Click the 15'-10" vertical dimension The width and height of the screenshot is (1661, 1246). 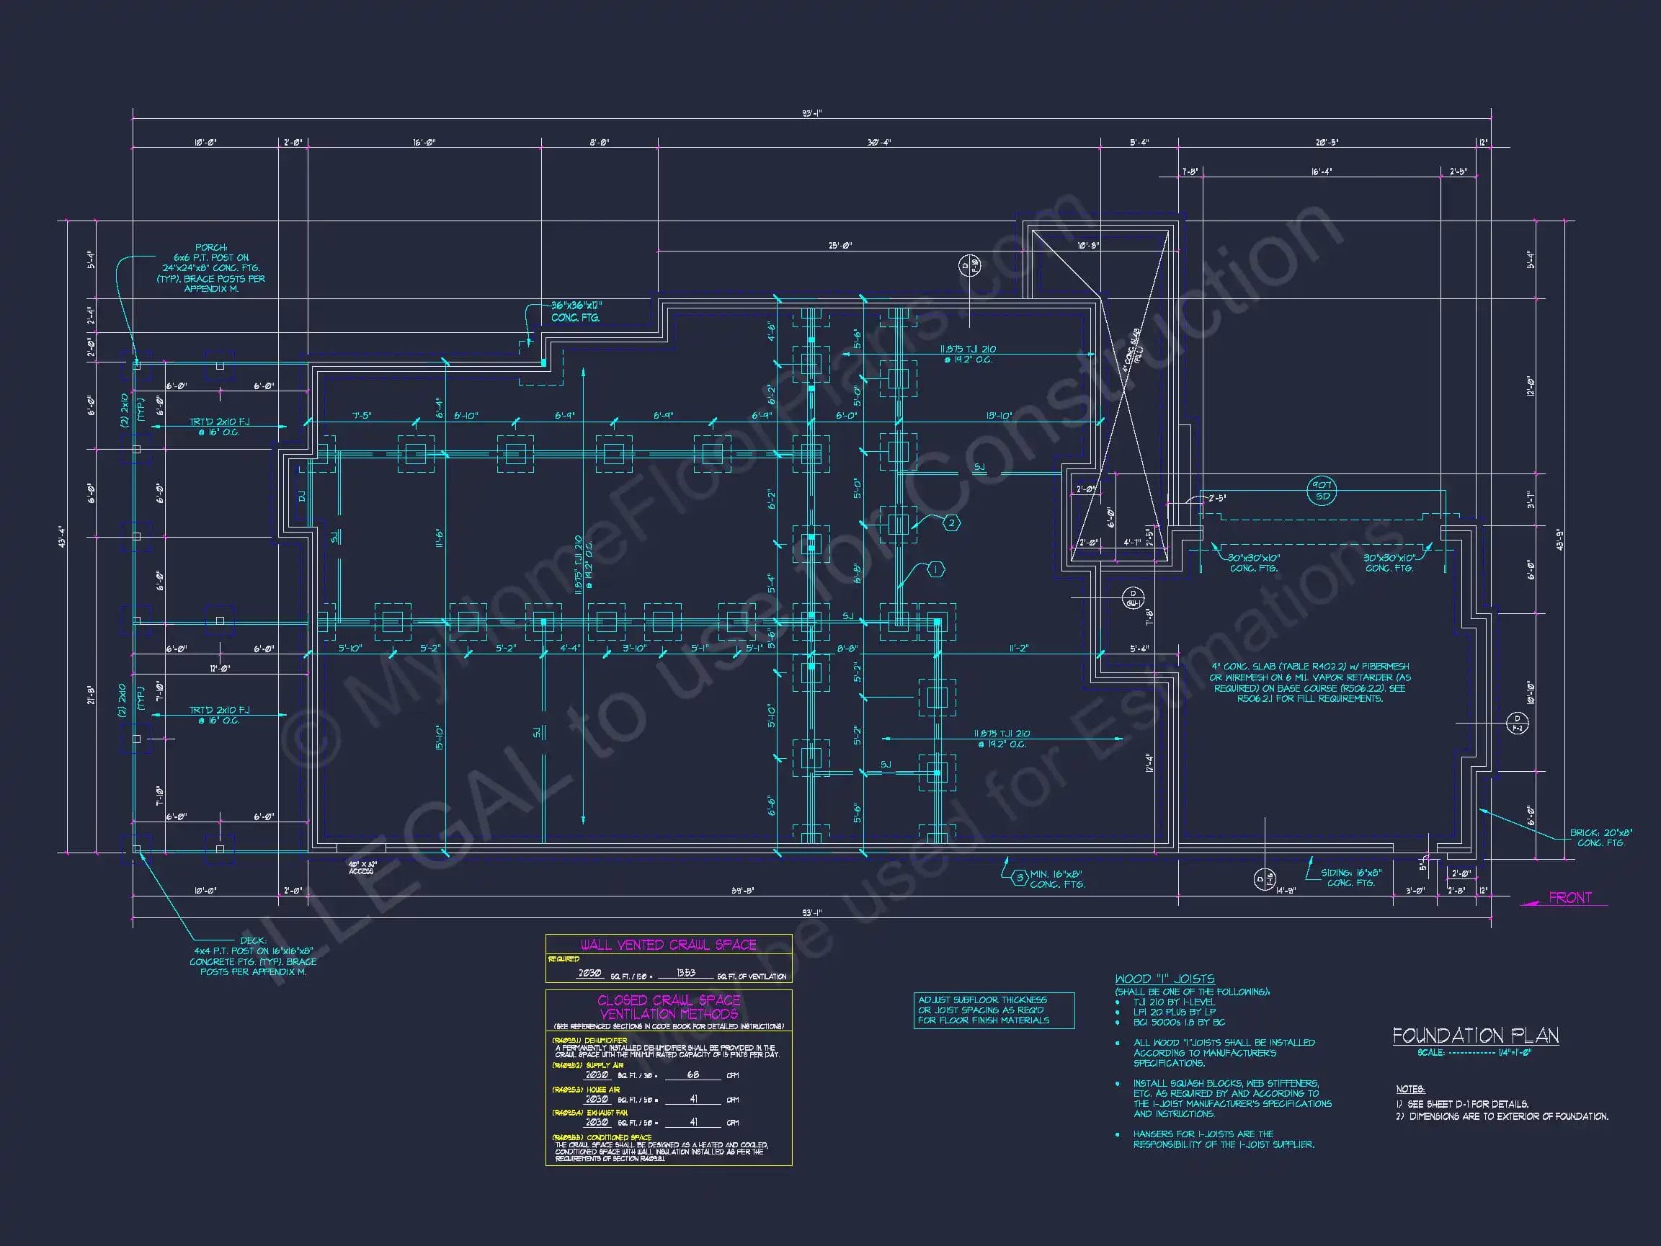click(x=439, y=737)
